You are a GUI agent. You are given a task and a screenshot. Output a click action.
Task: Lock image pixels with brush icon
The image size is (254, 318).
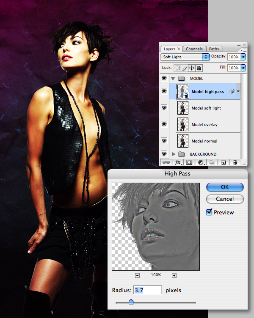tap(184, 68)
